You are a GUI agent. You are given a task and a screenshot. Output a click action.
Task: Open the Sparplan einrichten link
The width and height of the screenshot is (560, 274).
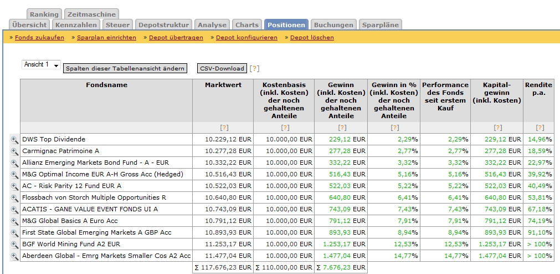[106, 38]
